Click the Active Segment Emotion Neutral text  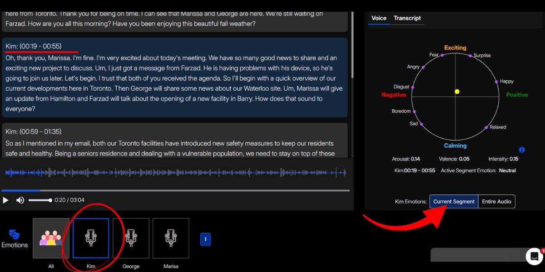pyautogui.click(x=478, y=170)
